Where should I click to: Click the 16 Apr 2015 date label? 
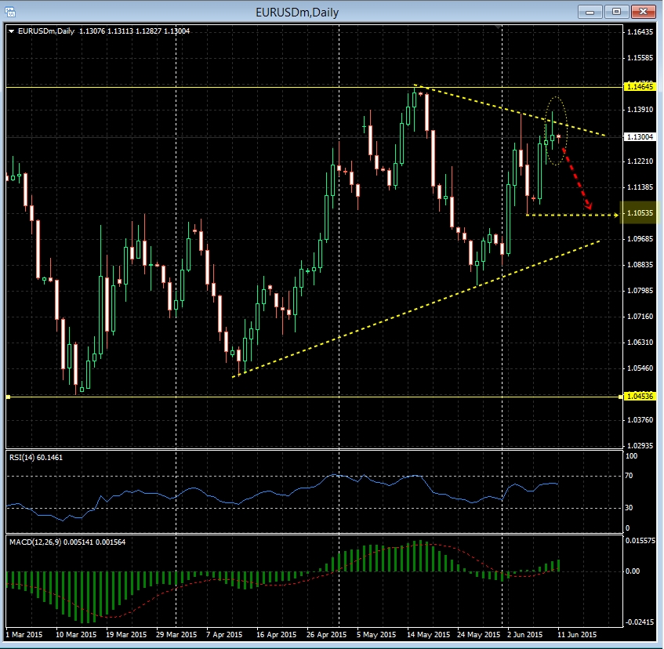(x=277, y=635)
